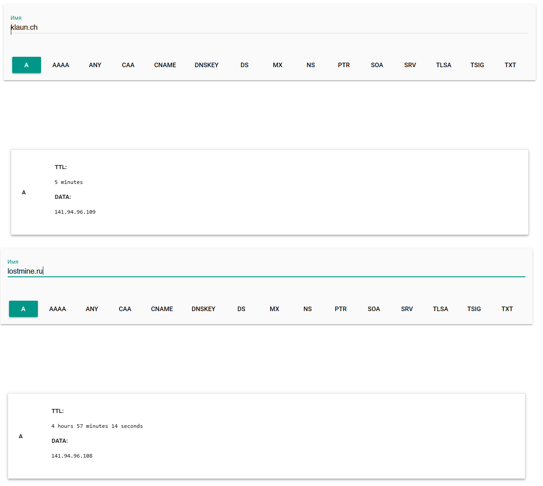
Task: Query TXT records for lostmine.ru
Action: tap(507, 309)
